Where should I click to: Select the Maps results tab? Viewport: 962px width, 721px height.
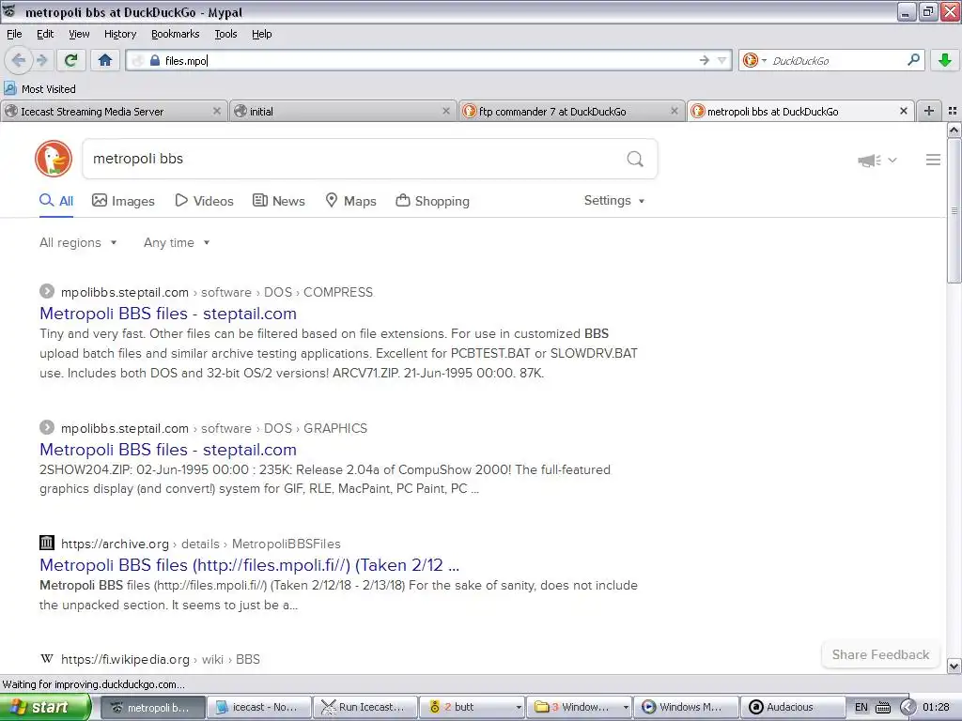pyautogui.click(x=350, y=201)
